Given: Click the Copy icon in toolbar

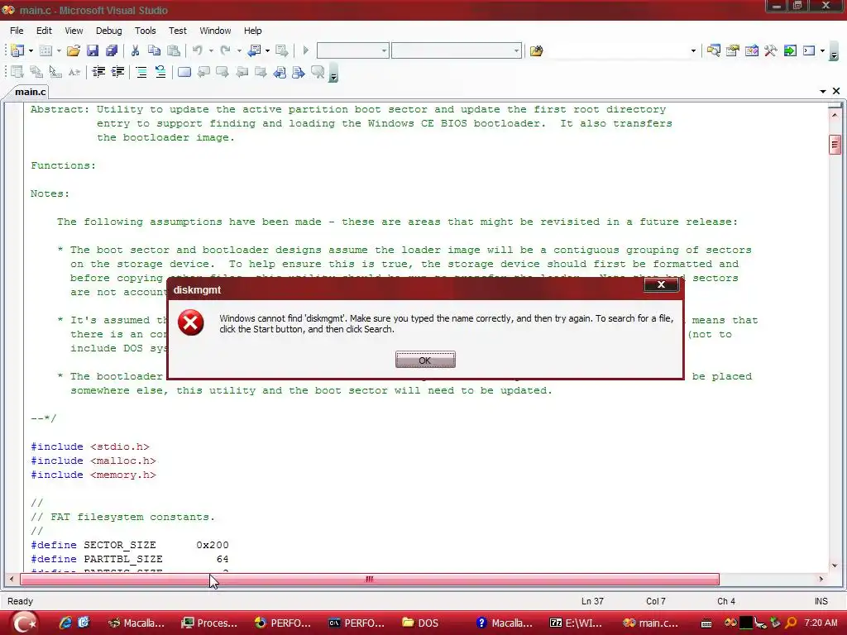Looking at the screenshot, I should click(x=154, y=50).
